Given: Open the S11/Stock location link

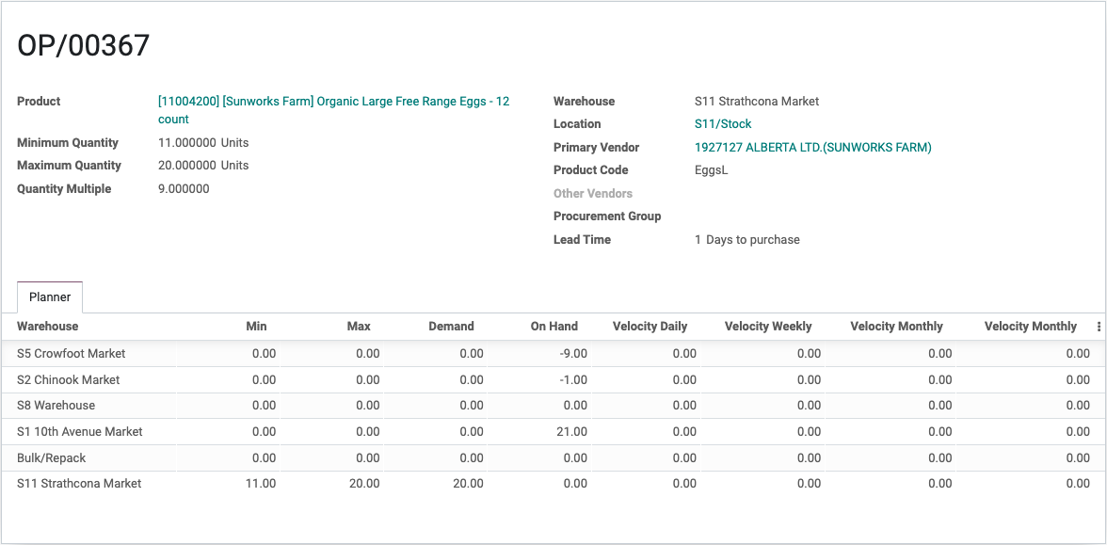Looking at the screenshot, I should tap(723, 123).
